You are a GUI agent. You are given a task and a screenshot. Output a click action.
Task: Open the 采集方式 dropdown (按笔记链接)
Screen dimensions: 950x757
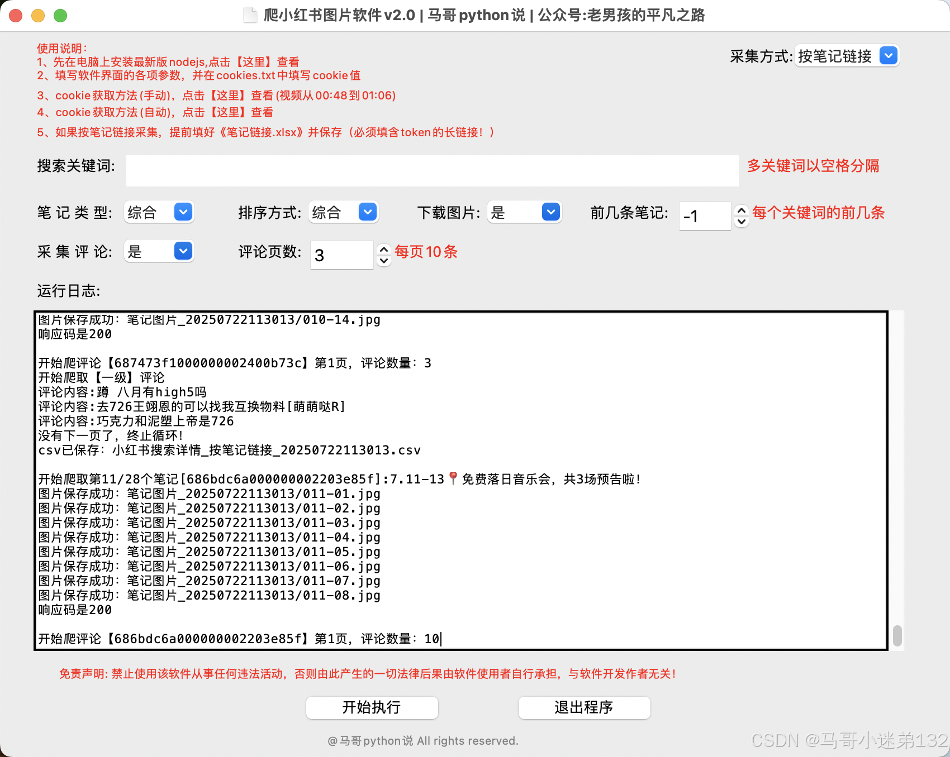coord(847,56)
